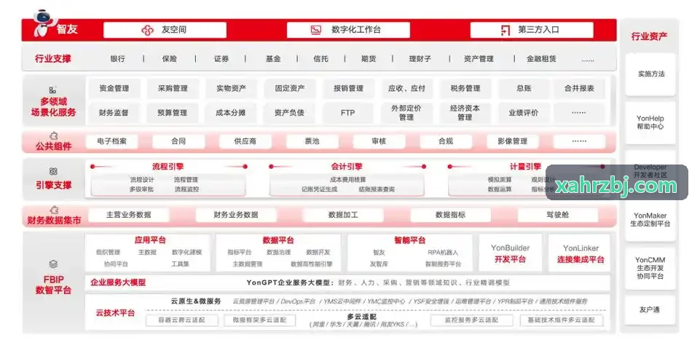Click the 成本分摊 box

pos(231,113)
